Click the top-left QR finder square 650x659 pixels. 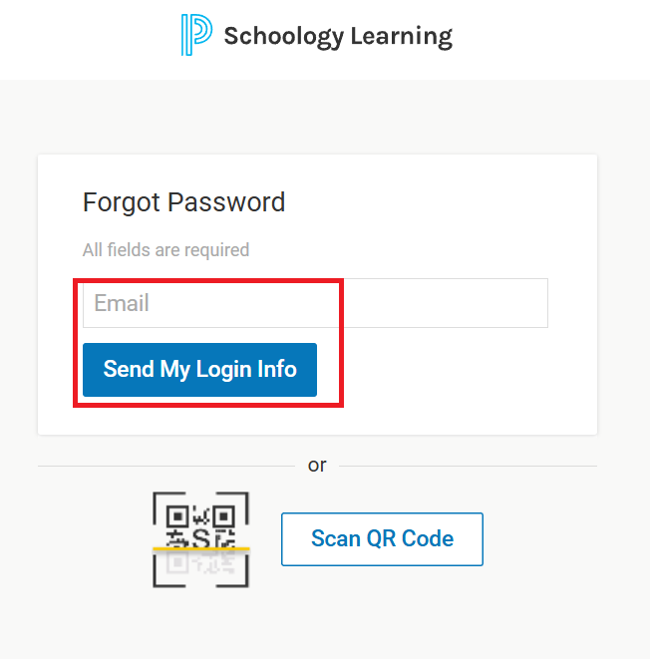[177, 517]
